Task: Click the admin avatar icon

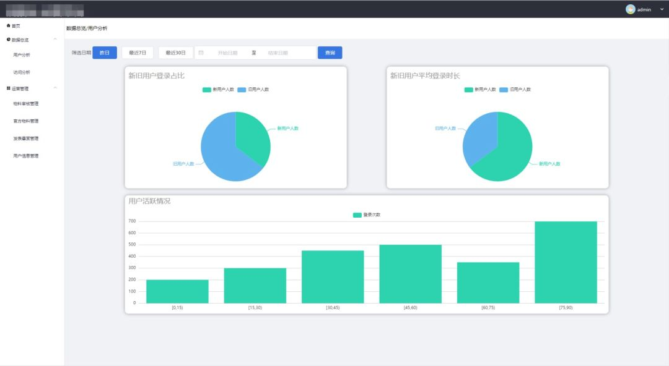Action: (630, 9)
